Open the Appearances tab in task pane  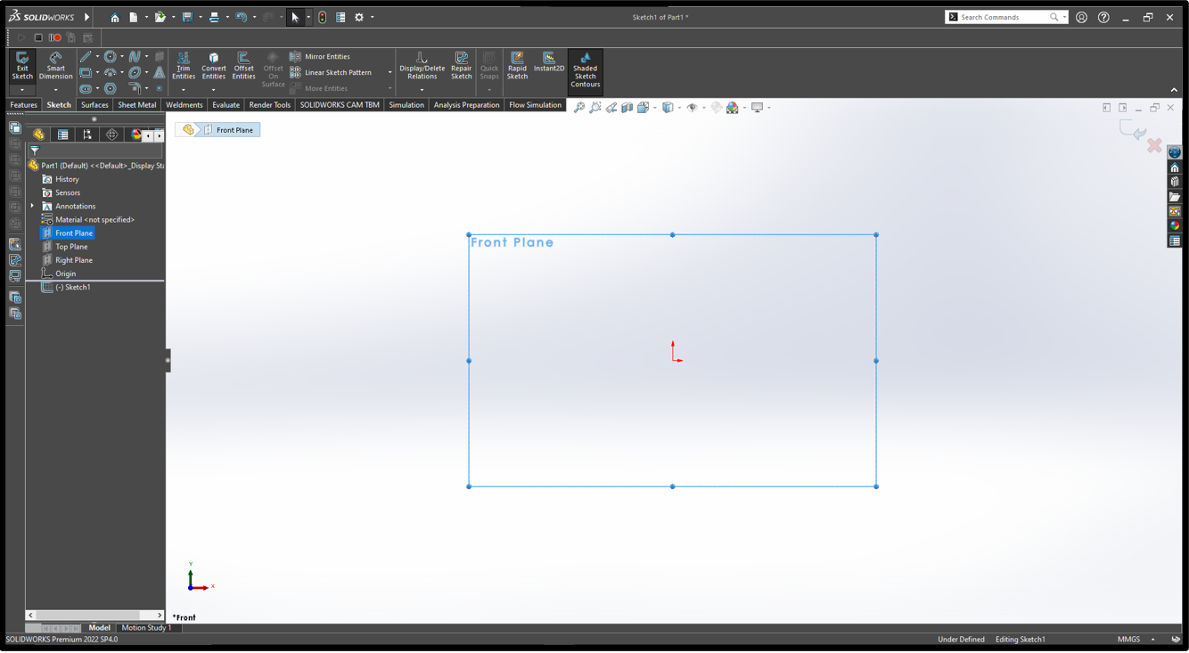click(1175, 225)
